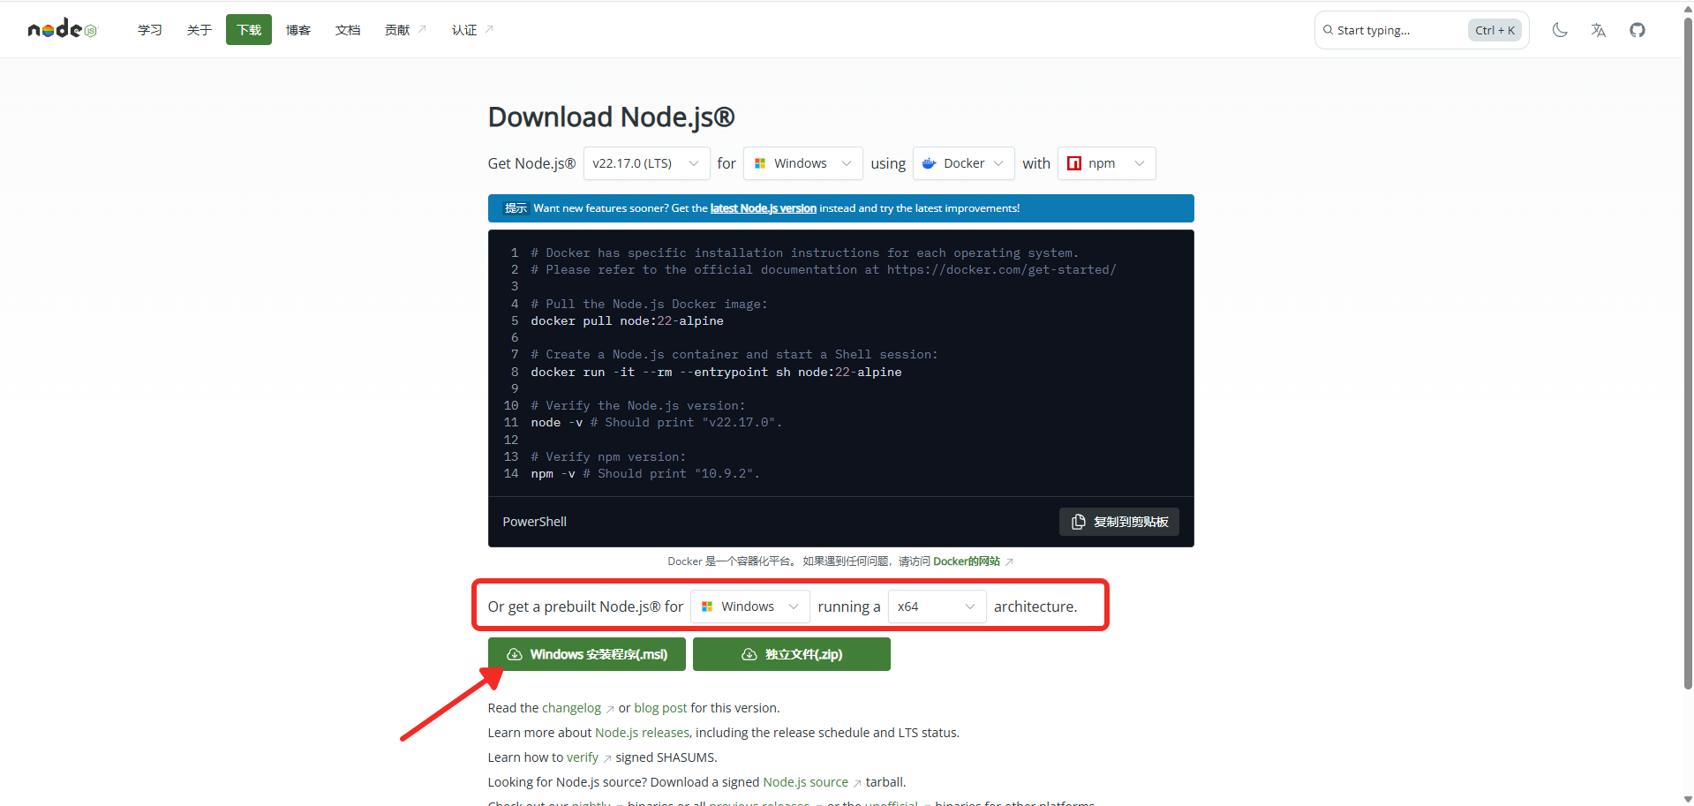Expand the v22.17.0 (LTS) version dropdown
Screen dimensions: 1694x806
point(646,163)
